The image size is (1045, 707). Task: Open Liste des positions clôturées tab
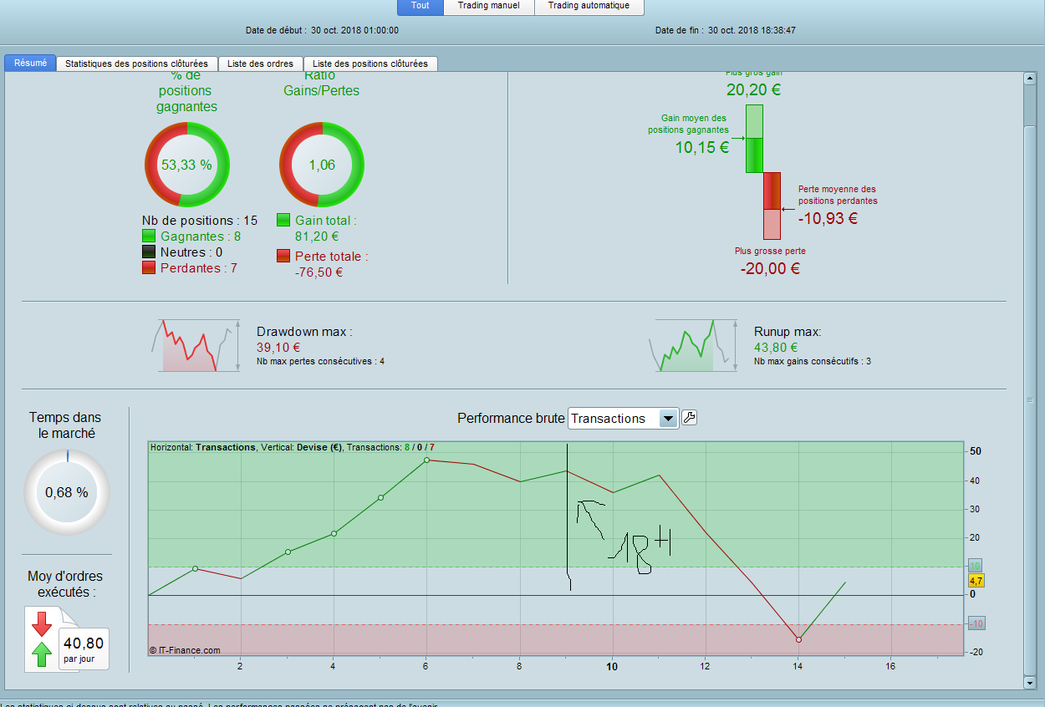coord(370,64)
